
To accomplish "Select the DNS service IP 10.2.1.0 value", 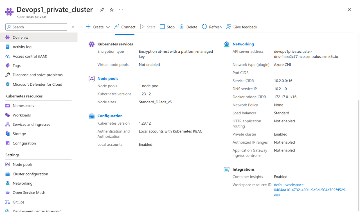I will click(x=280, y=89).
